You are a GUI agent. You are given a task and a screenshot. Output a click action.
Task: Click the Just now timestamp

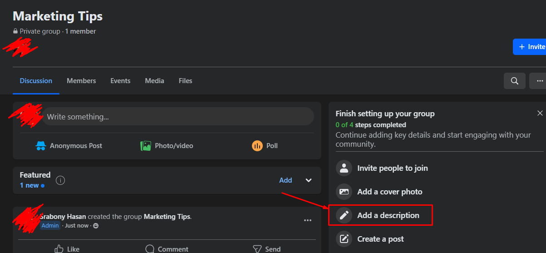77,226
